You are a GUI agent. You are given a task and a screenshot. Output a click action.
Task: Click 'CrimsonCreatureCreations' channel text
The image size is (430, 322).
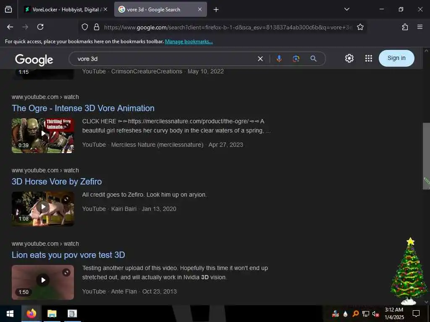(x=147, y=71)
